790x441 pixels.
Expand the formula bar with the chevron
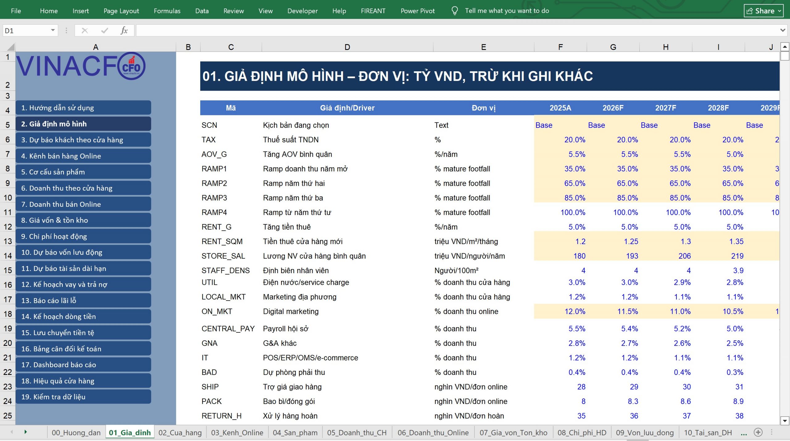click(x=783, y=30)
